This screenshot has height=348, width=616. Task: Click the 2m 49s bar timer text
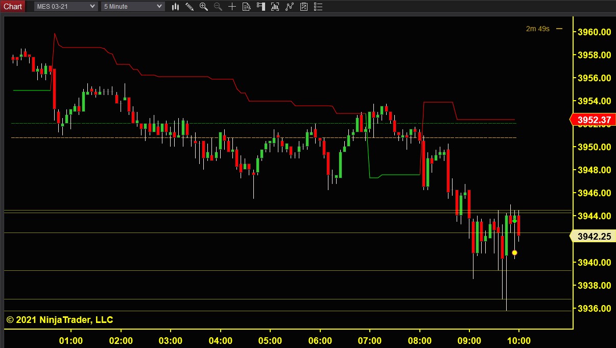538,29
